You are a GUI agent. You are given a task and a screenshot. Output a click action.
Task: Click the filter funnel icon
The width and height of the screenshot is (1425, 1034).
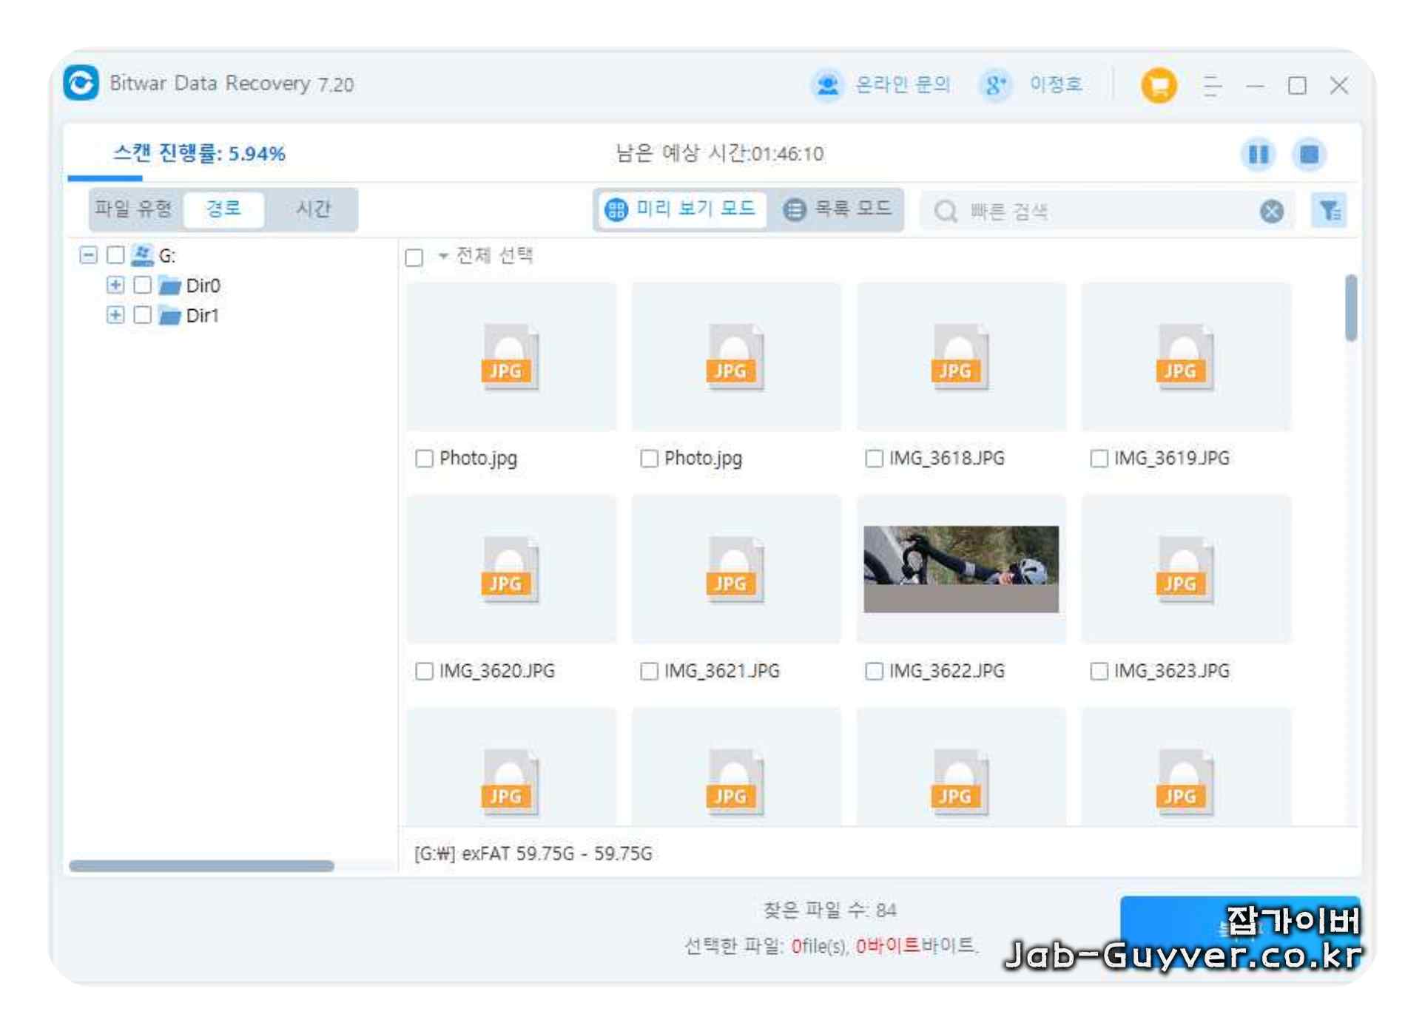point(1329,211)
